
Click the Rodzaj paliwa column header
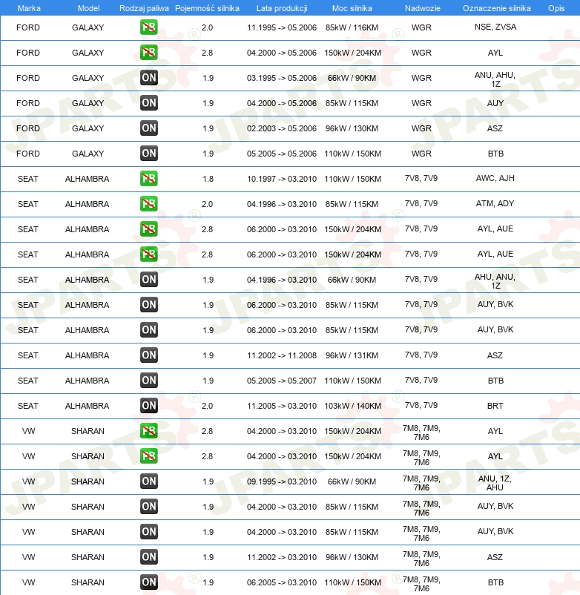coord(144,8)
